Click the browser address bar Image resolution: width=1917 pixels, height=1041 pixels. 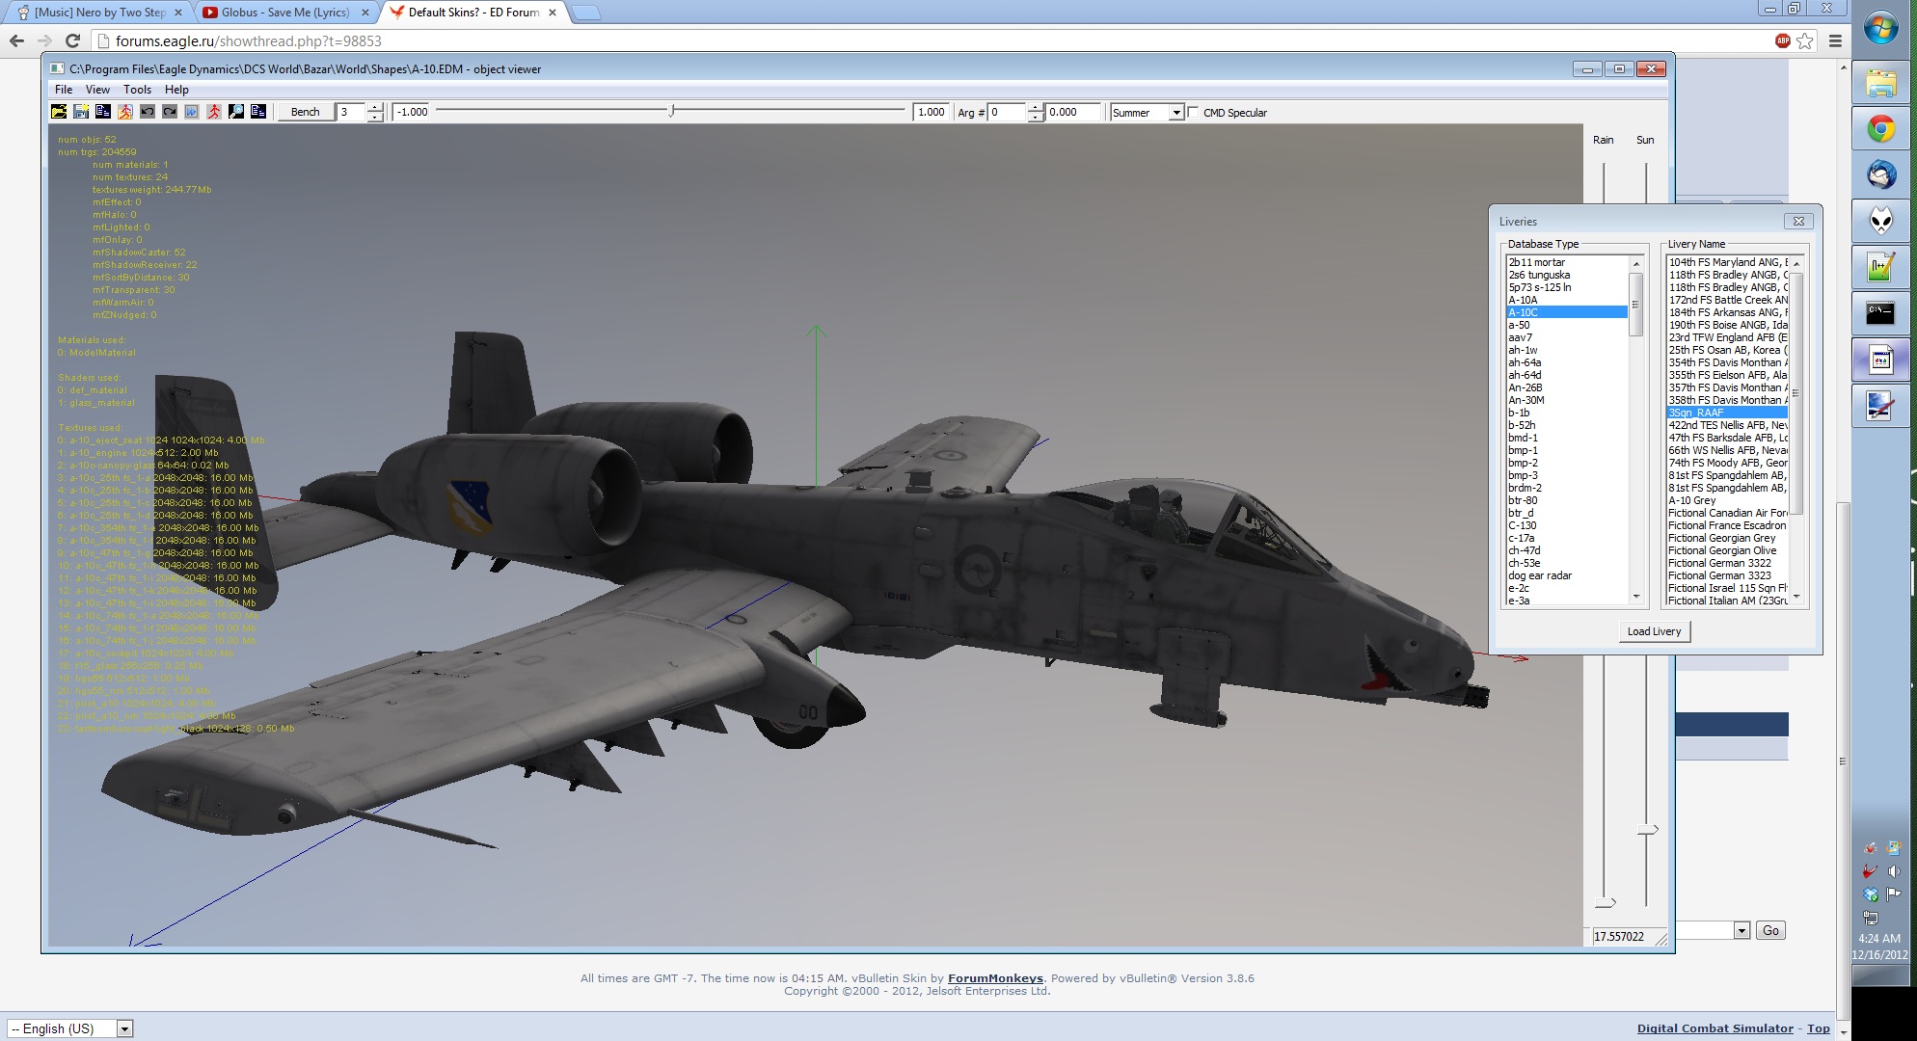pos(935,40)
